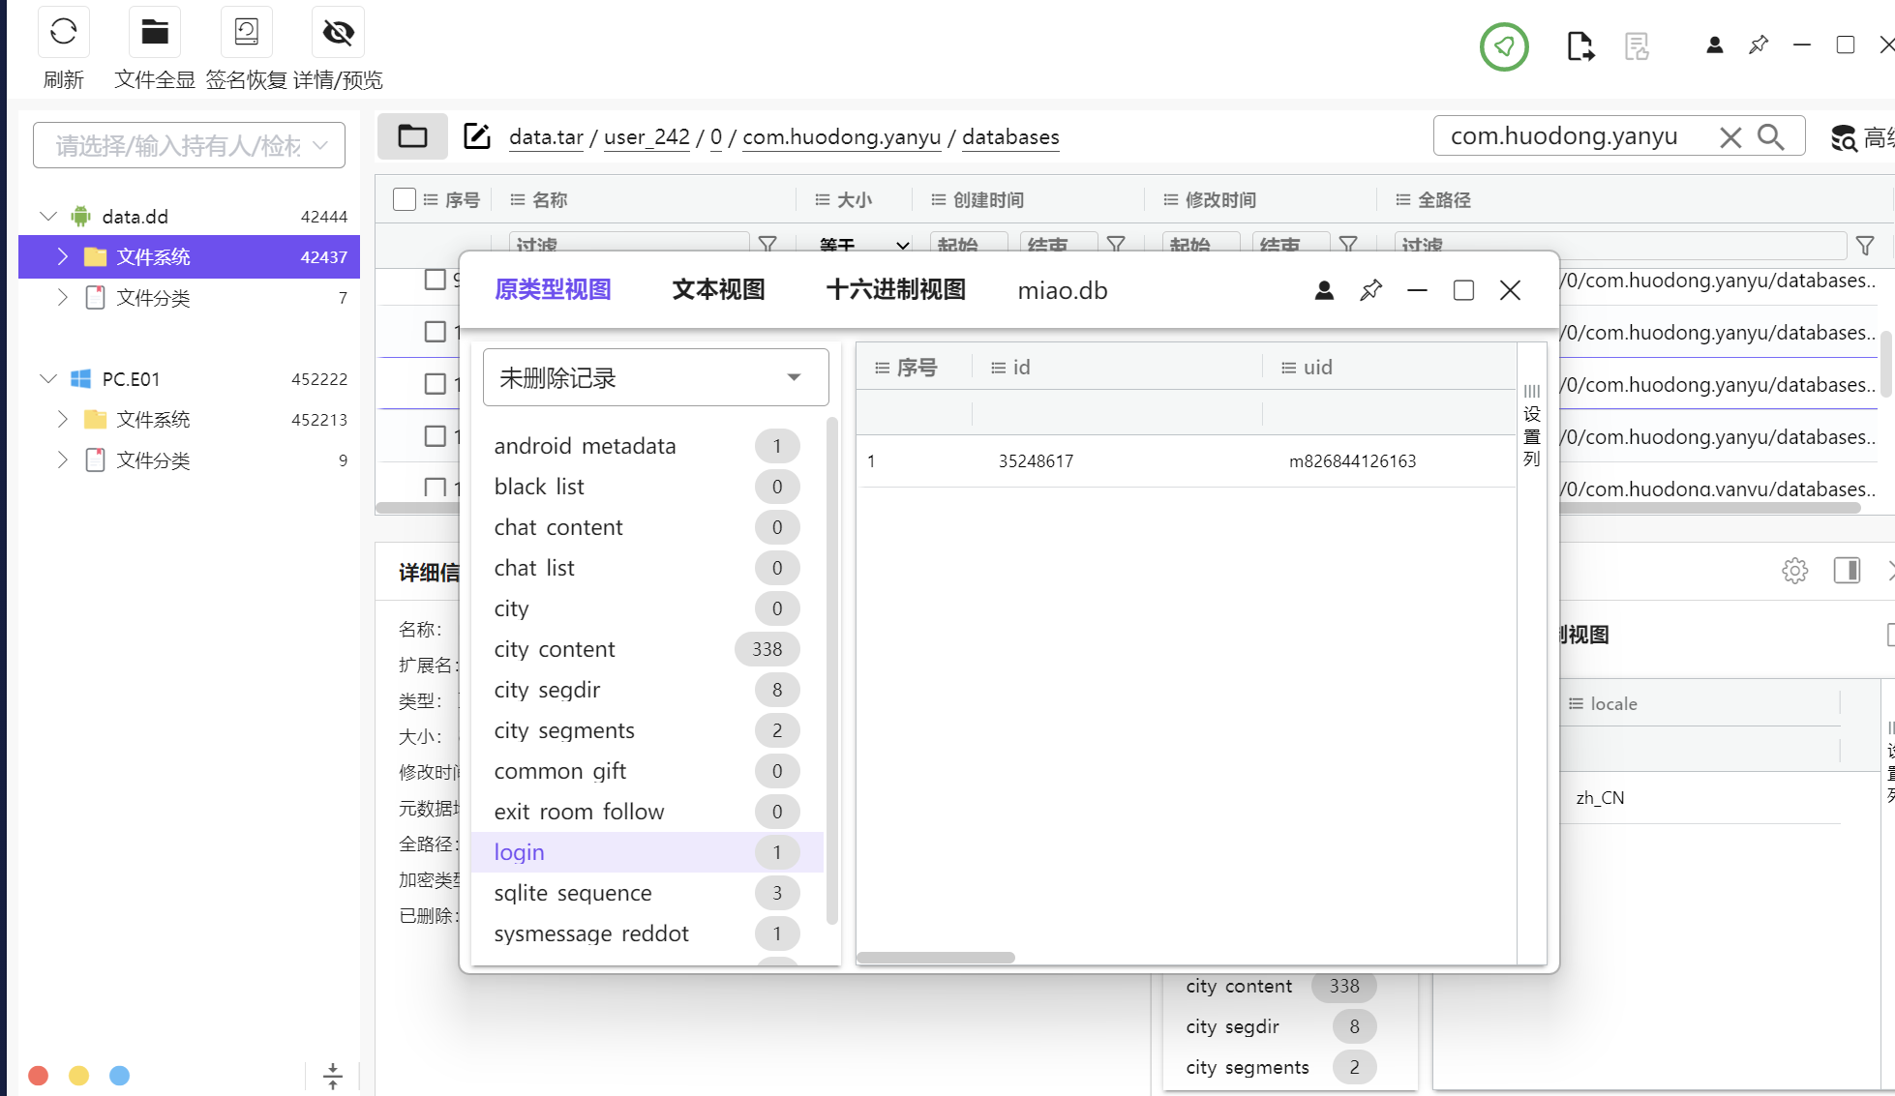Select the sqlite sequence table

(x=647, y=893)
